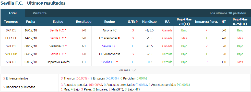Click the Fecha column header

31,22
